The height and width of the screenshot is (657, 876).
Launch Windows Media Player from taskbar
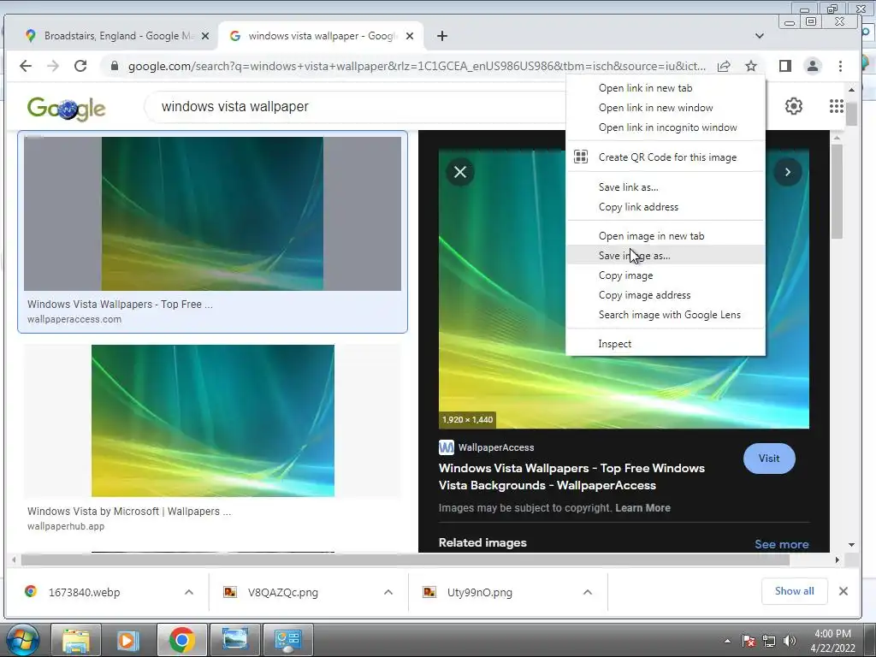coord(127,640)
